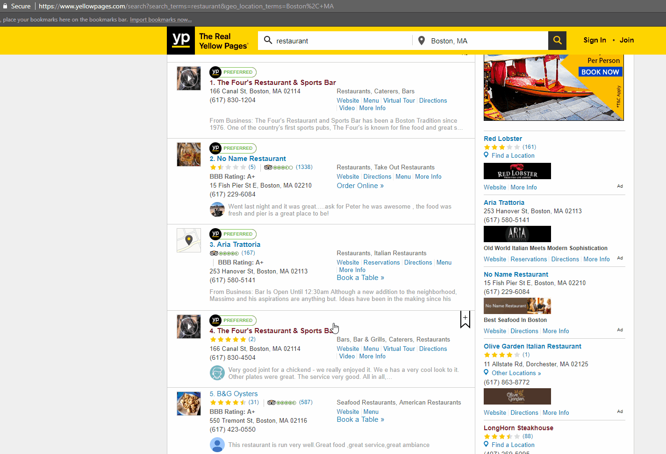Click Import bookmarks now in bookmarks bar

(161, 20)
